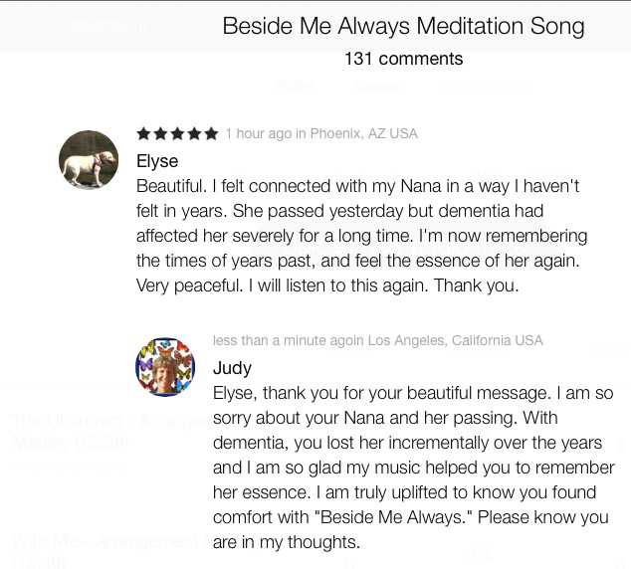Click the fourth star in Elyse's rating

pyautogui.click(x=194, y=133)
